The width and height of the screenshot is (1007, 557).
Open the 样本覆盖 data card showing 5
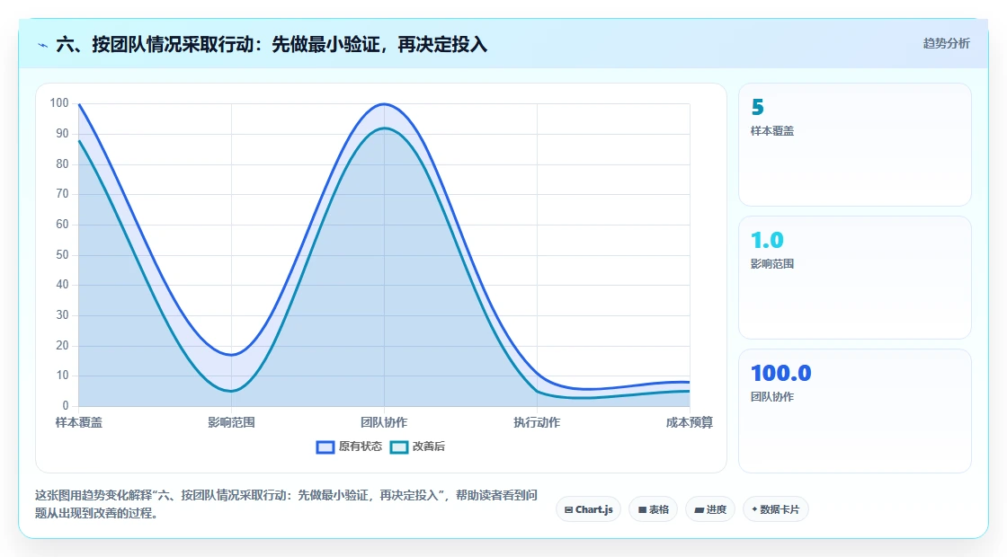coord(855,145)
